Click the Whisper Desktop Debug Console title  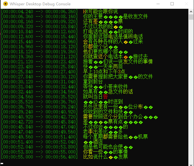pos(40,4)
